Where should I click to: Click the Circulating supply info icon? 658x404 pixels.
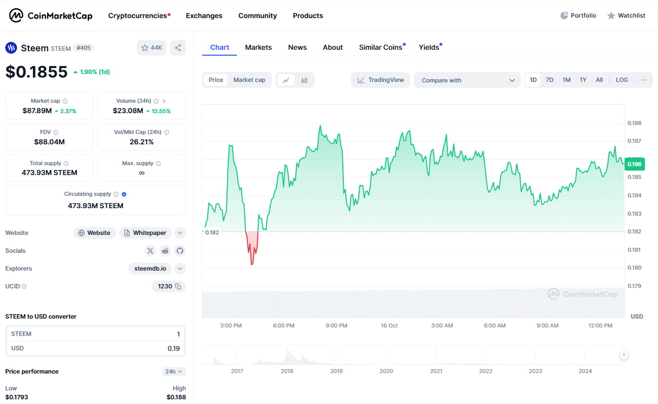click(x=116, y=194)
